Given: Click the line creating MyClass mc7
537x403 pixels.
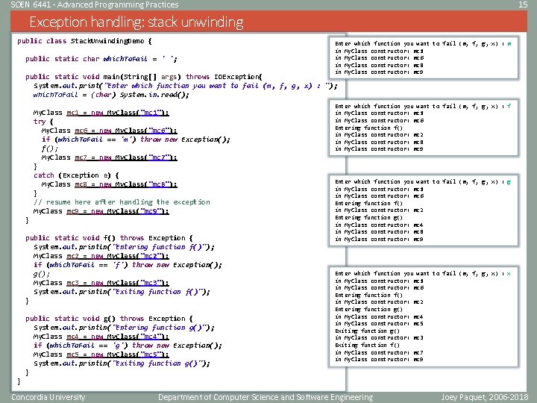Looking at the screenshot, I should [x=109, y=157].
